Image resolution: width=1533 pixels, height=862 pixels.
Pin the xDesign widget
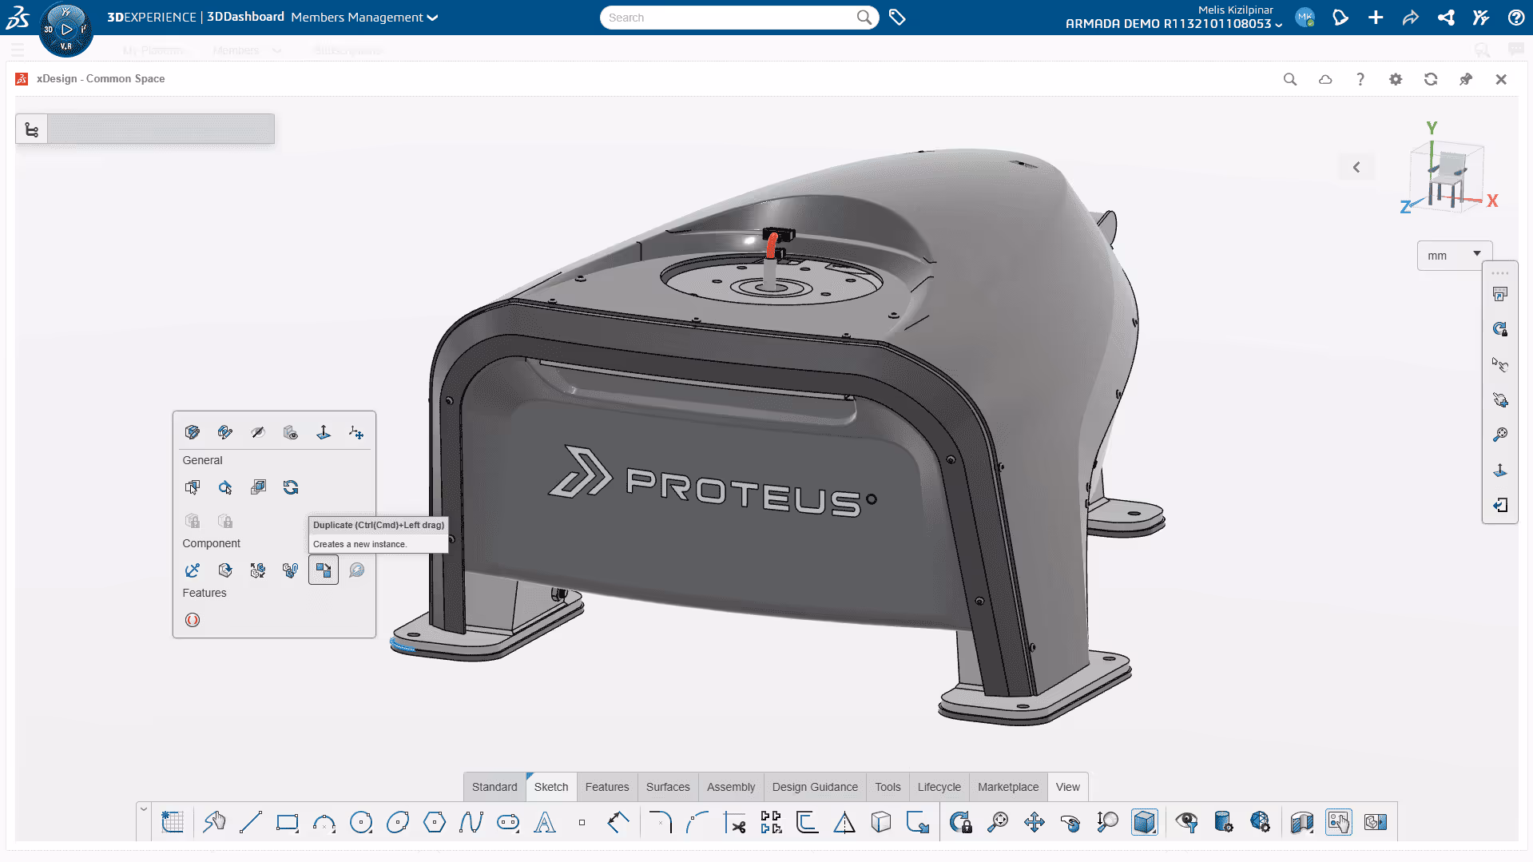pos(1466,79)
